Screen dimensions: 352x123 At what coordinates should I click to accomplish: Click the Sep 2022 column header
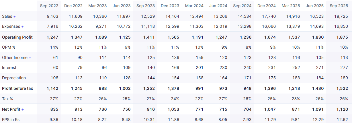(x=49, y=6)
